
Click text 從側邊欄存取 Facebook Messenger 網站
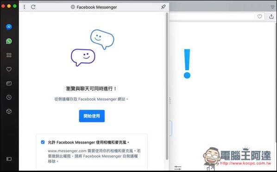click(91, 99)
